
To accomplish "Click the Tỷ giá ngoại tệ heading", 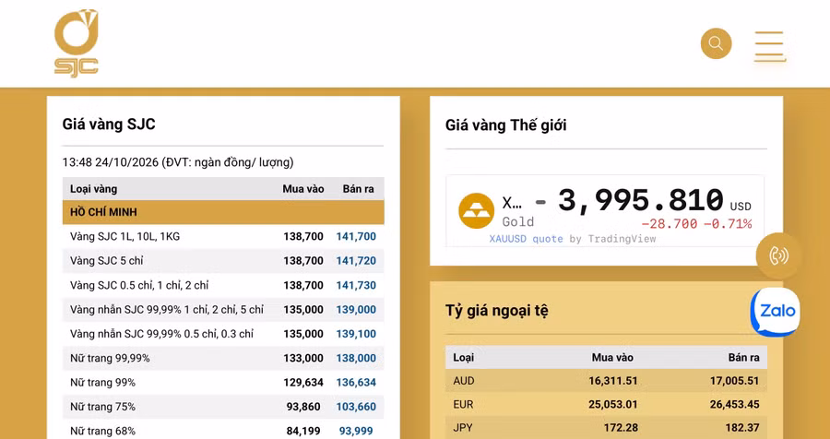I will [x=496, y=311].
